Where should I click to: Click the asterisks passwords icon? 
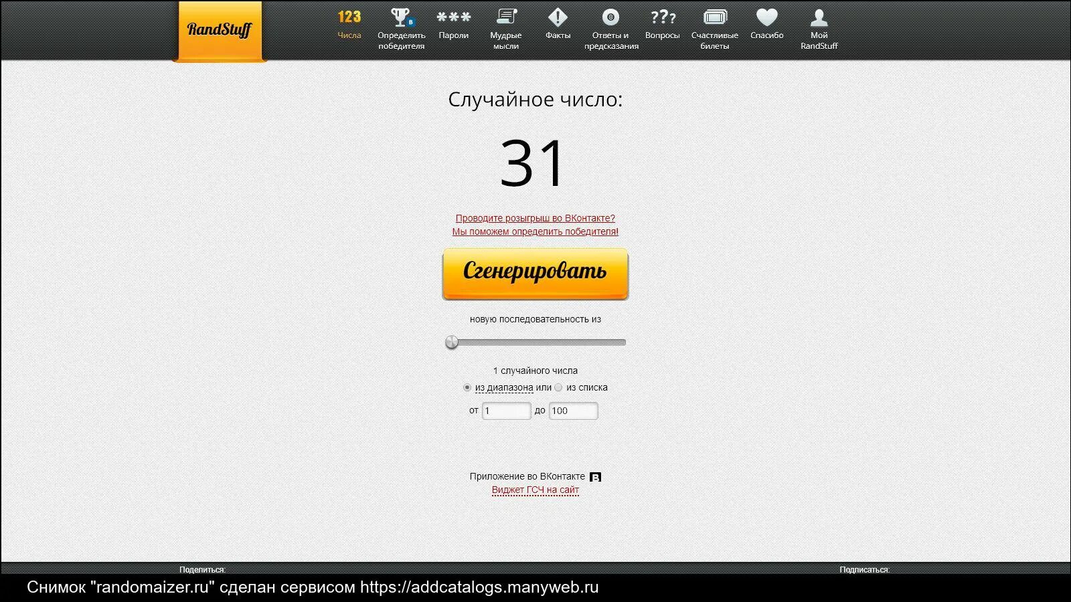454,17
